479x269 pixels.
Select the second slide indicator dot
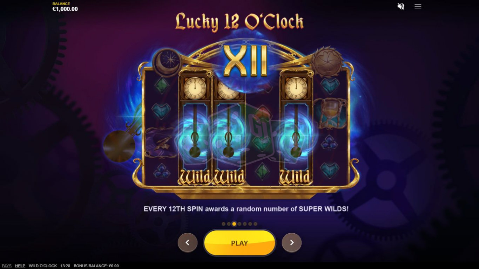(229, 224)
